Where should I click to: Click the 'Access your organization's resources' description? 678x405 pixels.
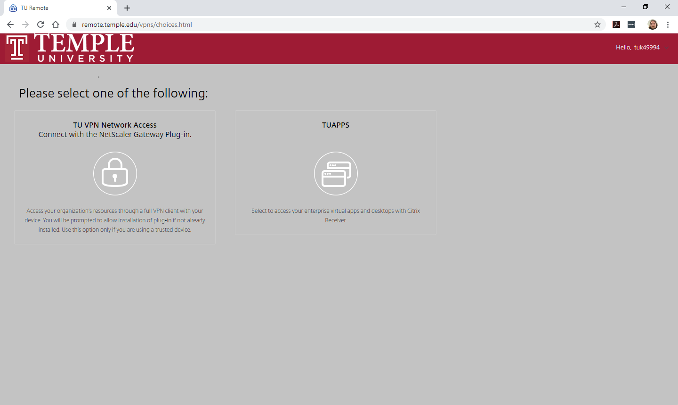(x=115, y=220)
